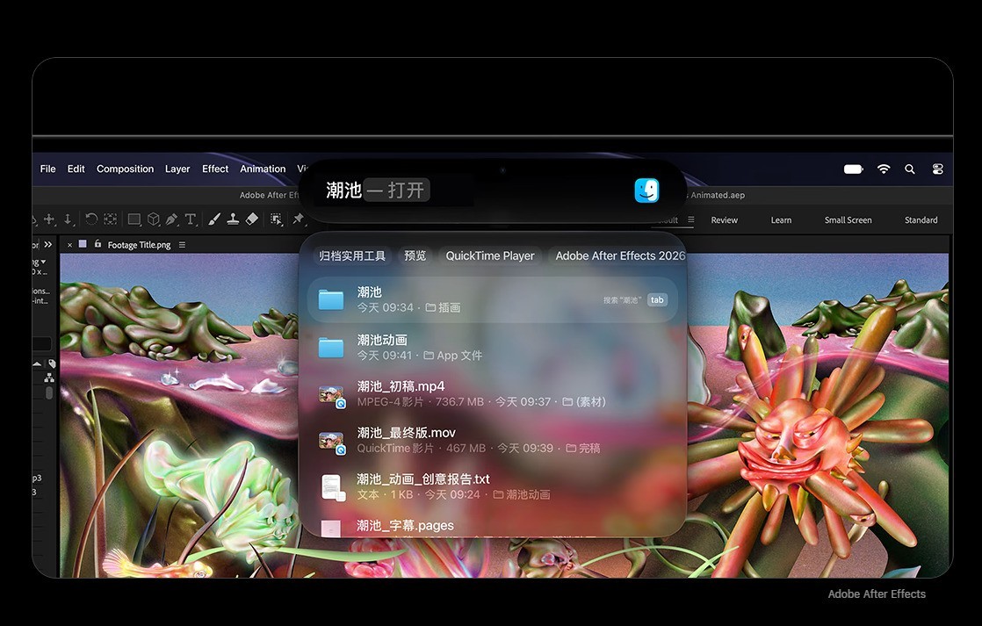Open the Edit menu
982x626 pixels.
(x=76, y=169)
